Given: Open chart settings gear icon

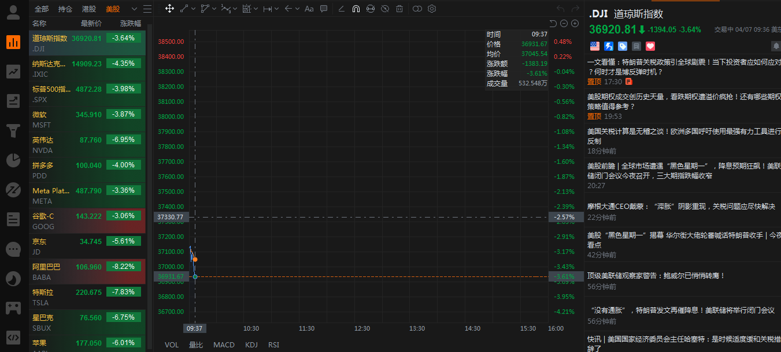Looking at the screenshot, I should pos(432,9).
